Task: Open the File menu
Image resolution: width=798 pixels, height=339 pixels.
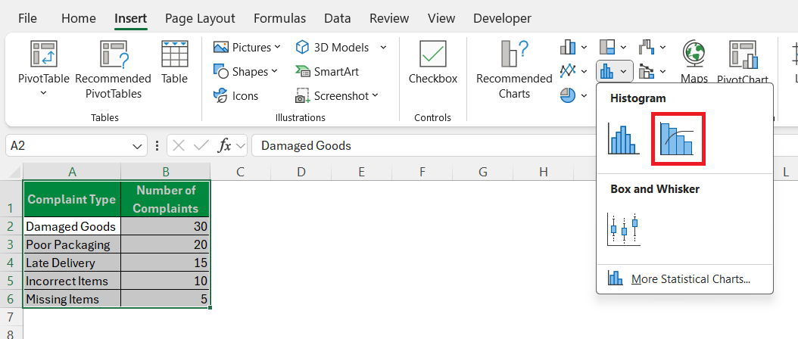Action: [x=27, y=18]
